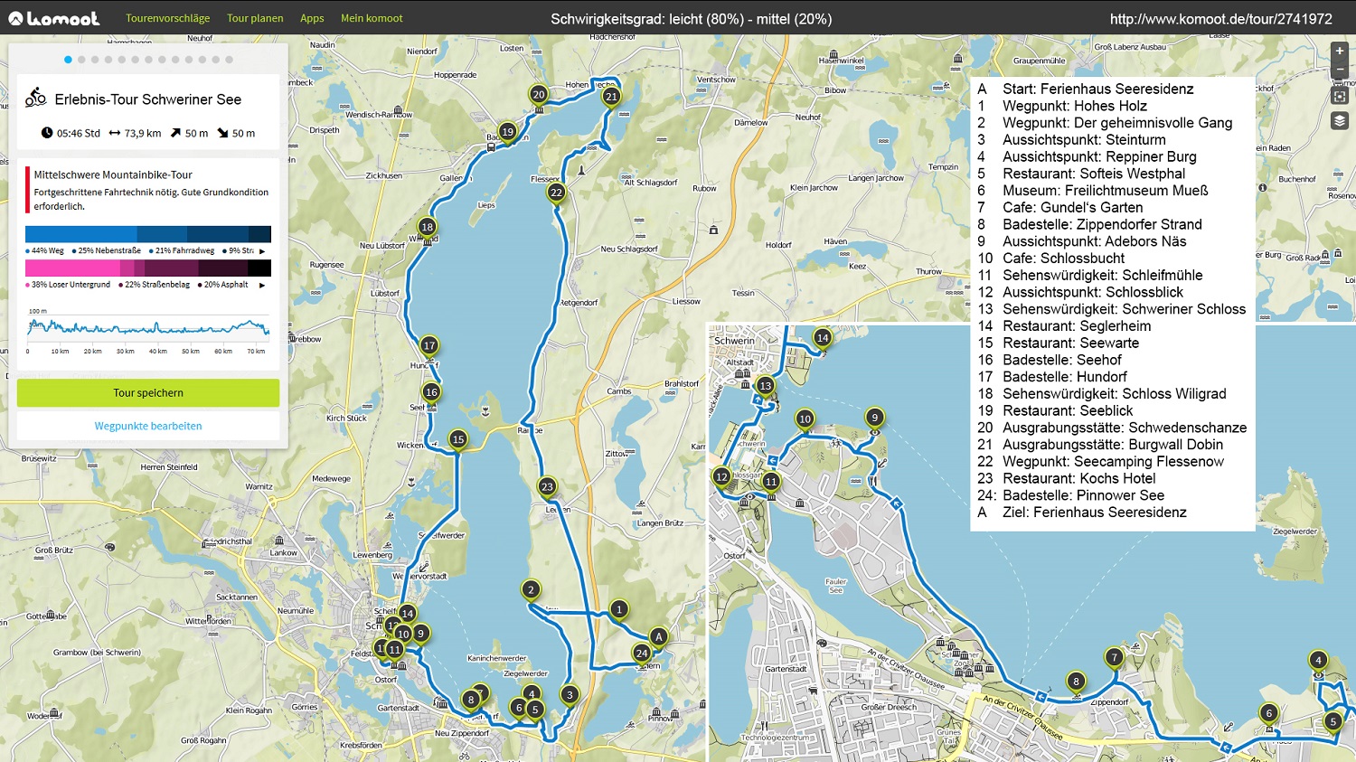
Task: Select waypoint marker 2 on the map
Action: (531, 589)
